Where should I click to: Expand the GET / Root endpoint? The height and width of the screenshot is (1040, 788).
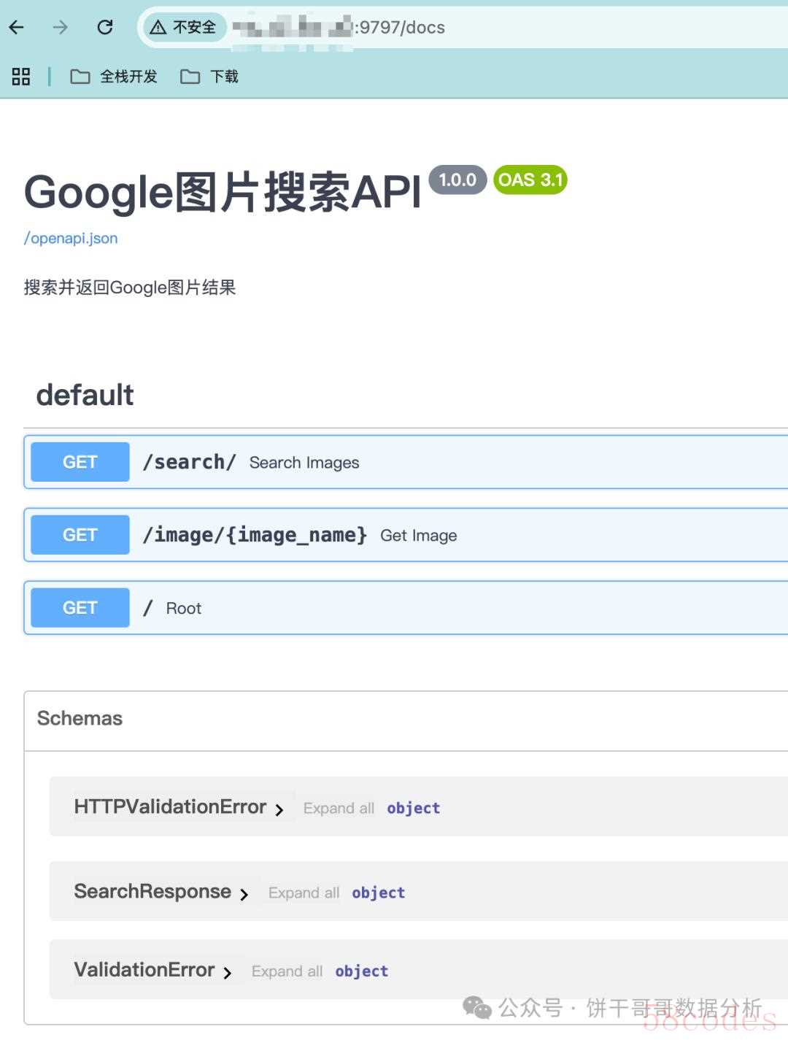[x=406, y=608]
